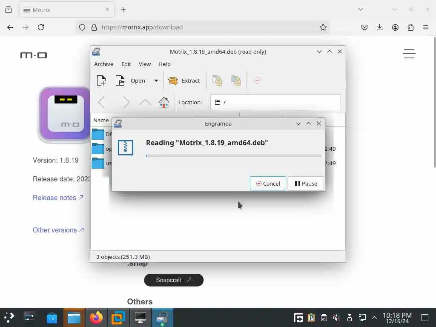The height and width of the screenshot is (327, 436).
Task: Click the Snapcraft download button
Action: (x=174, y=280)
